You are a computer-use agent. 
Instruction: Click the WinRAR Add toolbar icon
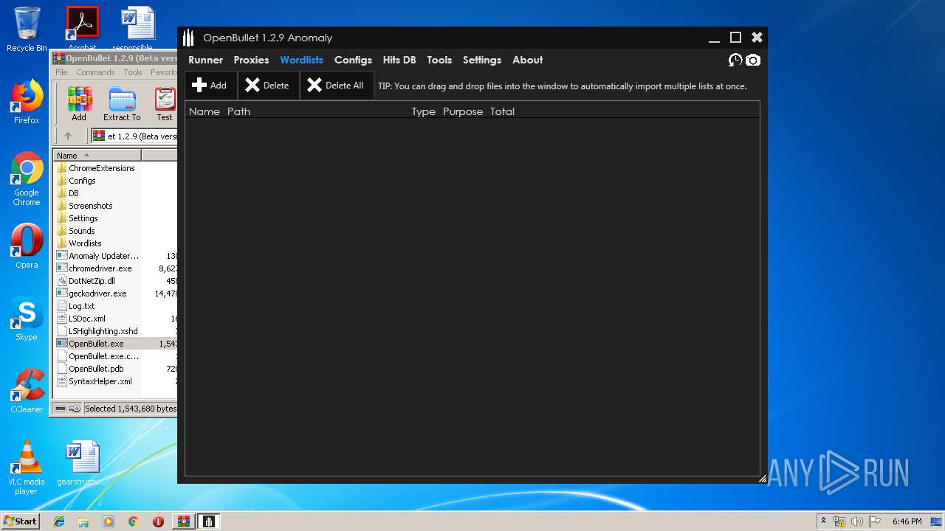coord(79,104)
